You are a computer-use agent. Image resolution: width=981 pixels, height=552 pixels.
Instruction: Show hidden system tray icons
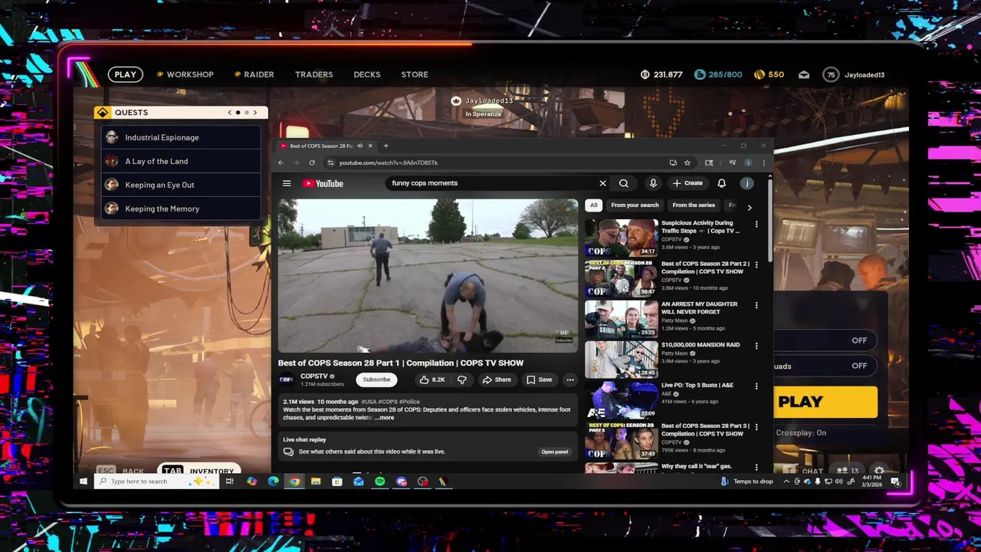pos(786,481)
